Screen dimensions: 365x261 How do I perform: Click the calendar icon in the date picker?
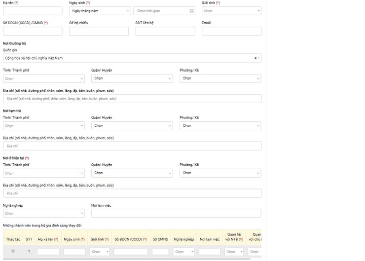(191, 11)
